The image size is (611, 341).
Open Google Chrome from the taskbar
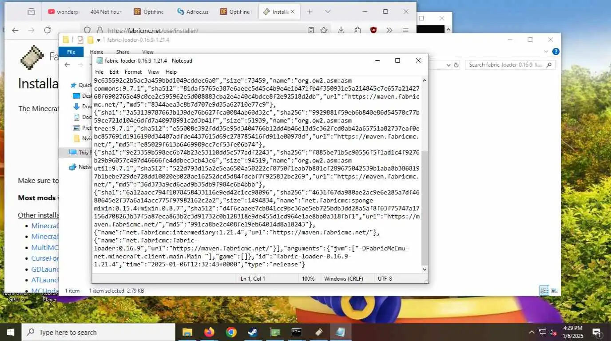[231, 332]
